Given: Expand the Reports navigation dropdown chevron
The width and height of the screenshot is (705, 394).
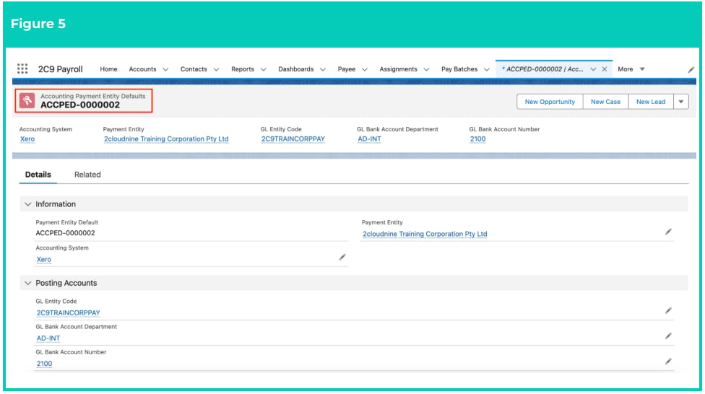Looking at the screenshot, I should [x=264, y=69].
